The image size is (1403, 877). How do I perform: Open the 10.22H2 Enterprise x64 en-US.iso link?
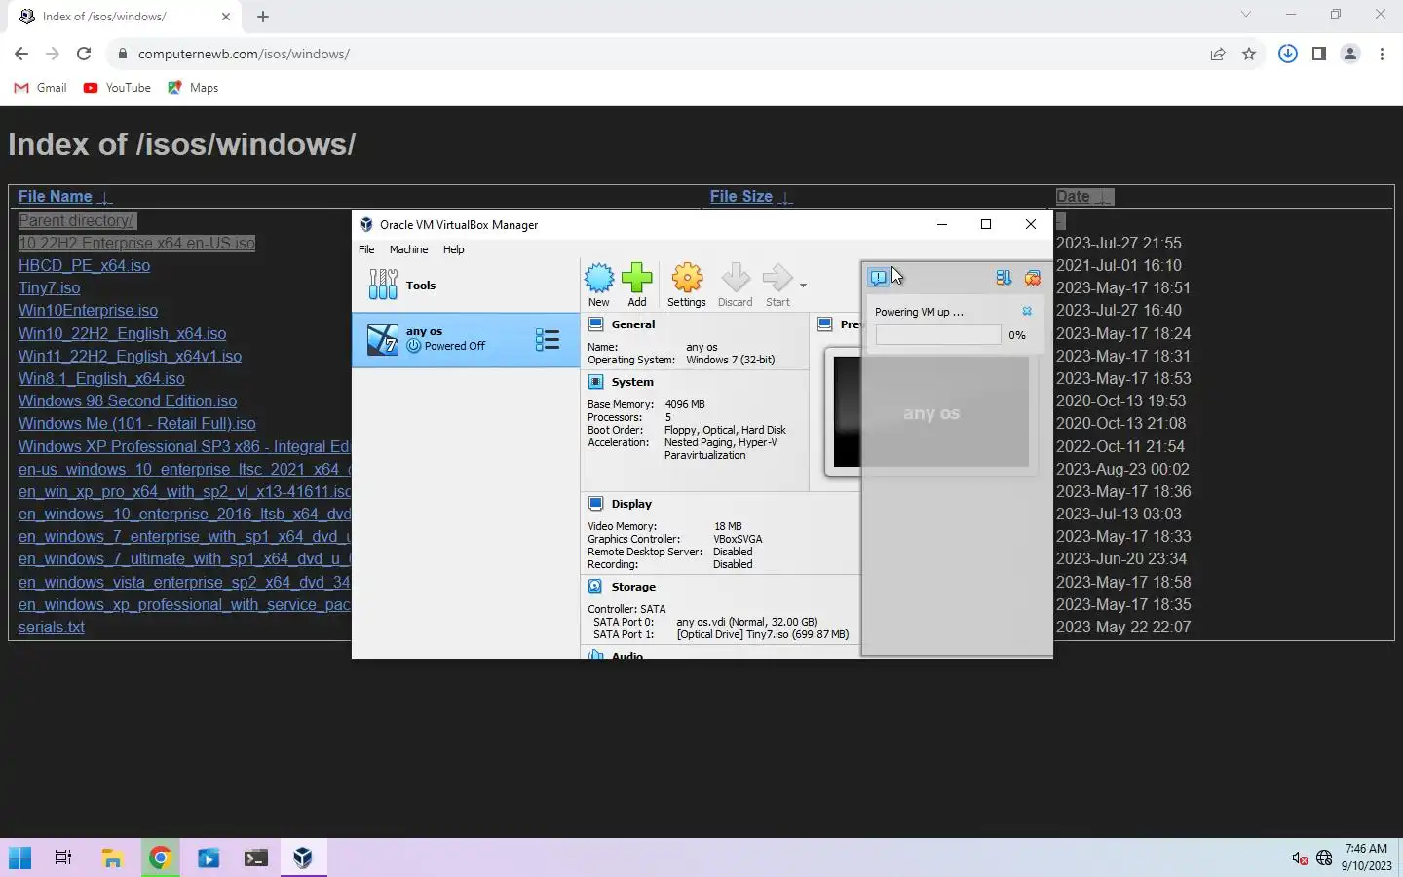pyautogui.click(x=136, y=243)
